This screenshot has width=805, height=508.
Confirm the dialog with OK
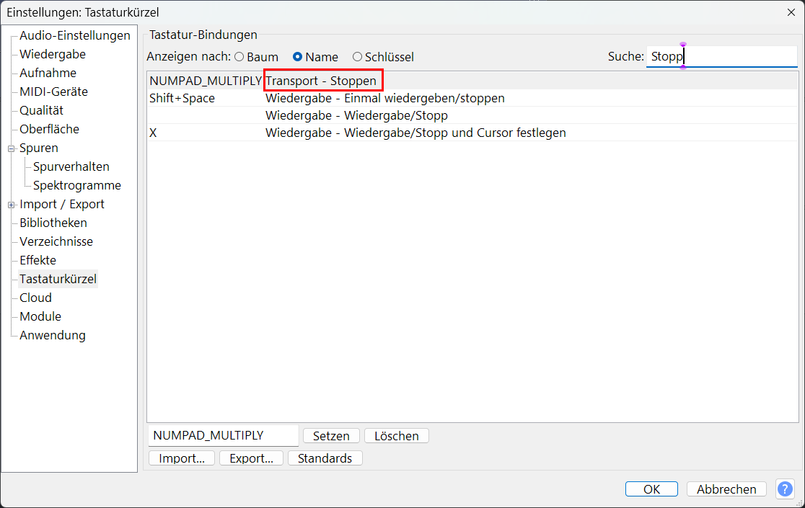pyautogui.click(x=651, y=489)
